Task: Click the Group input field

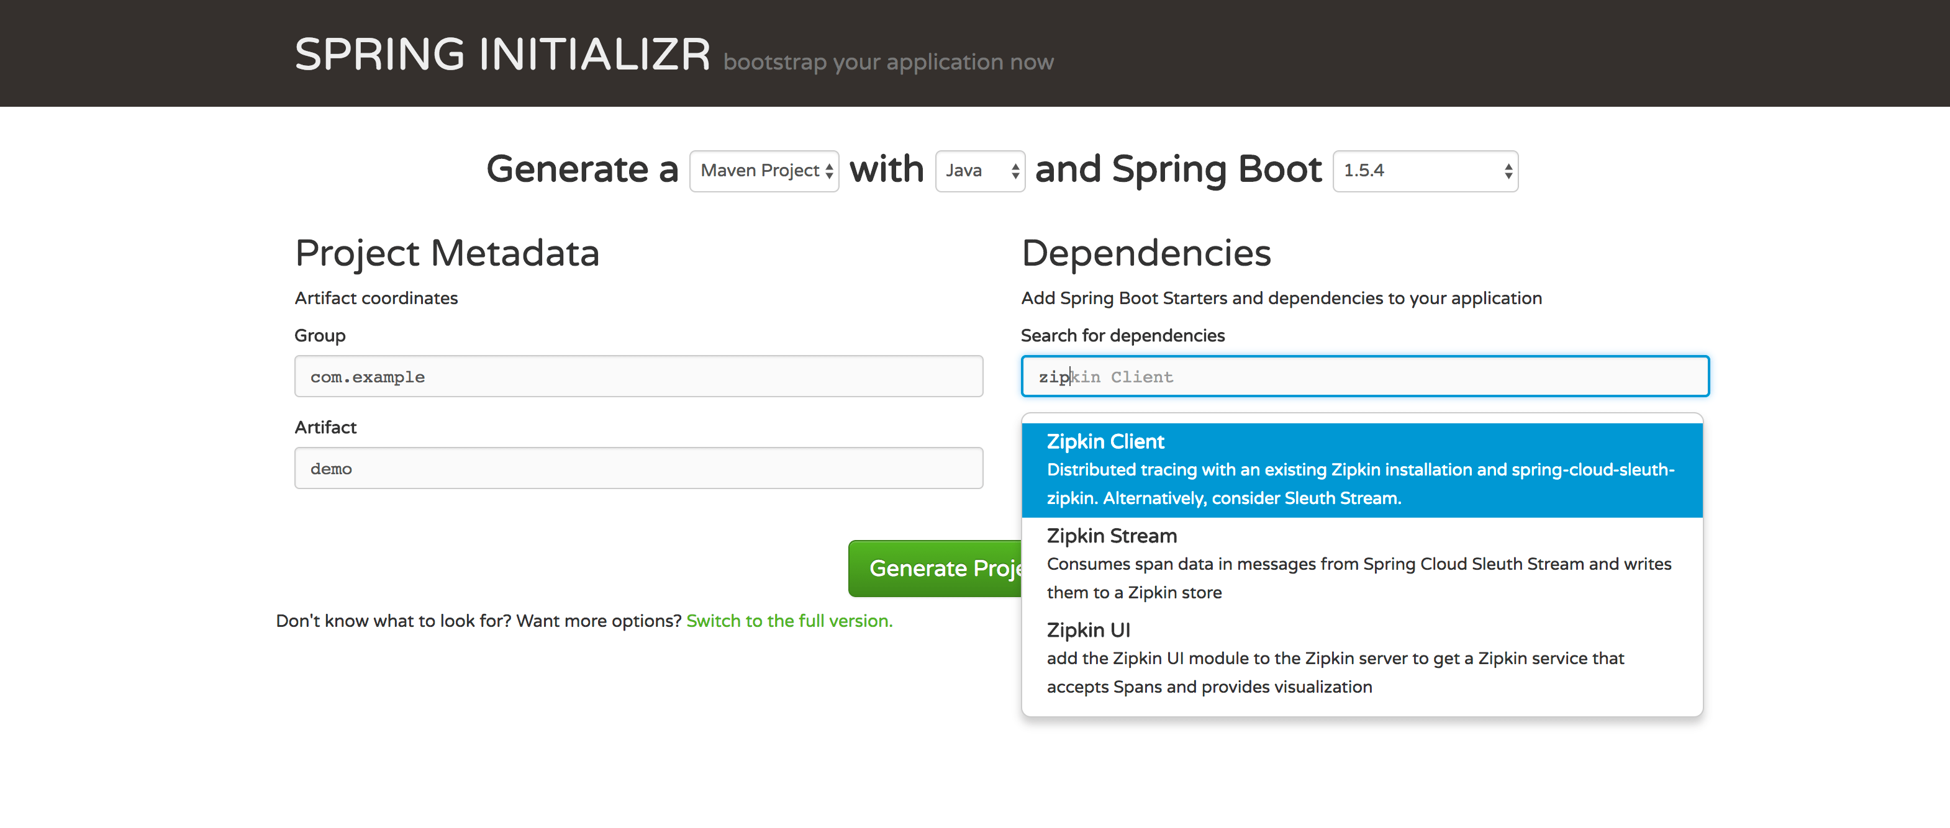Action: 638,376
